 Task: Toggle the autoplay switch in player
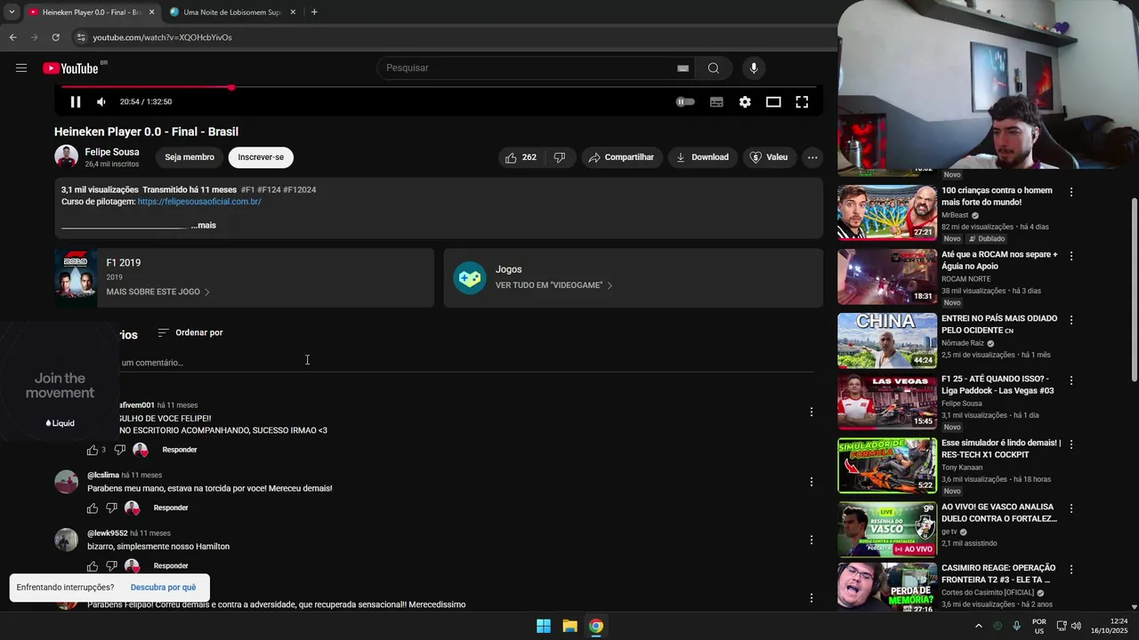click(685, 102)
